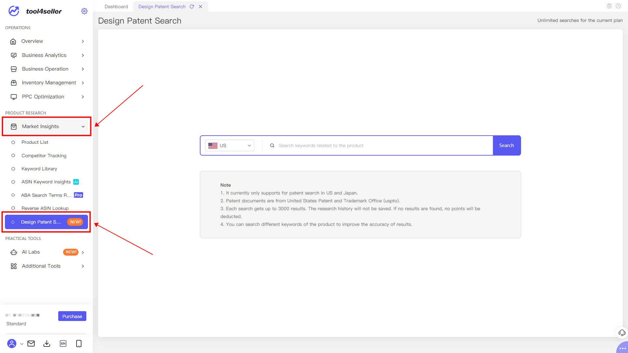Image resolution: width=628 pixels, height=353 pixels.
Task: Expand the Business Analytics chevron
Action: click(83, 55)
